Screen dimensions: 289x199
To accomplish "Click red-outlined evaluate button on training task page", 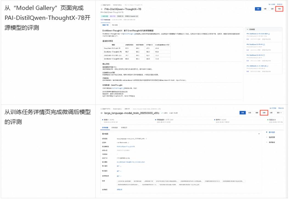I will point(264,113).
